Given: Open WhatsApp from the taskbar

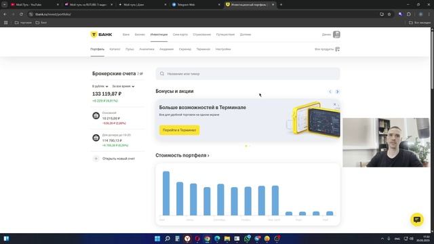Looking at the screenshot, I should pos(247,239).
